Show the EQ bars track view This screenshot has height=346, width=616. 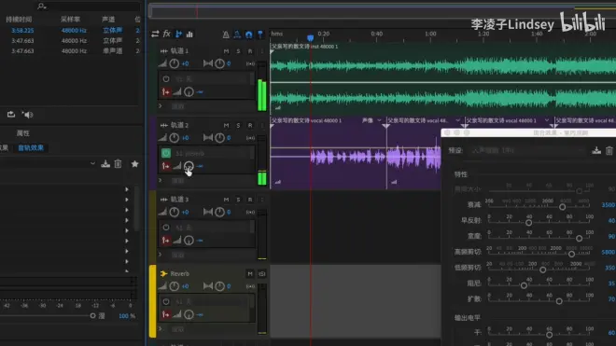(x=189, y=35)
